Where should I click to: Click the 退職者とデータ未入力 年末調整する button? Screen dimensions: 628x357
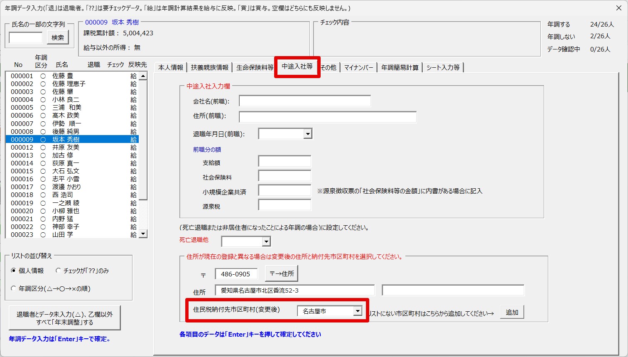65,318
